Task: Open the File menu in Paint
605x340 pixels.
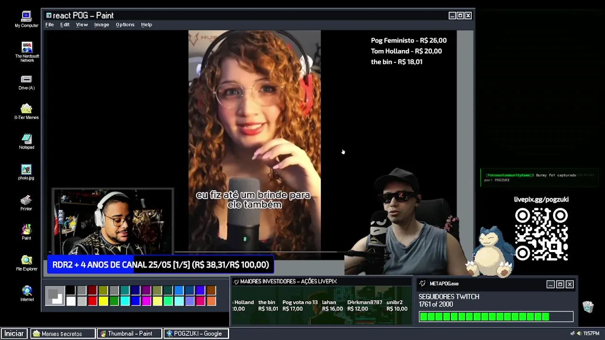Action: pyautogui.click(x=50, y=25)
